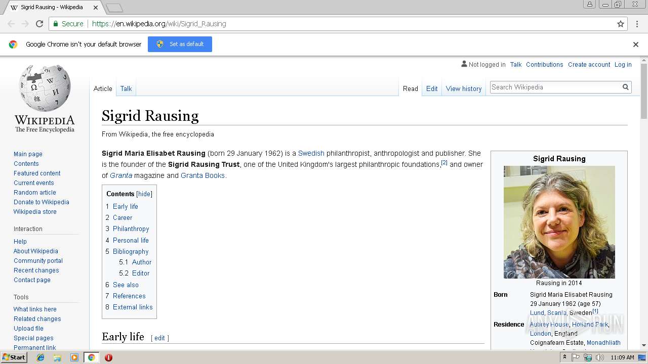
Task: Click the page vertical scrollbar thumb
Action: click(x=644, y=92)
